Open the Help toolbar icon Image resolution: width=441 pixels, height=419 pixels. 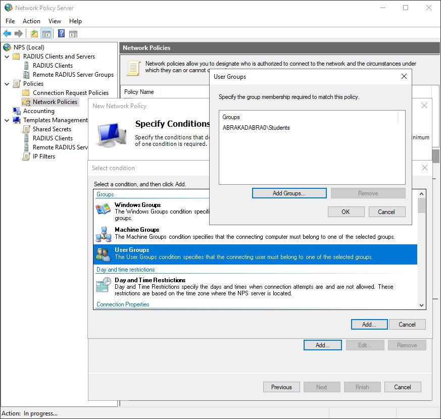[61, 33]
